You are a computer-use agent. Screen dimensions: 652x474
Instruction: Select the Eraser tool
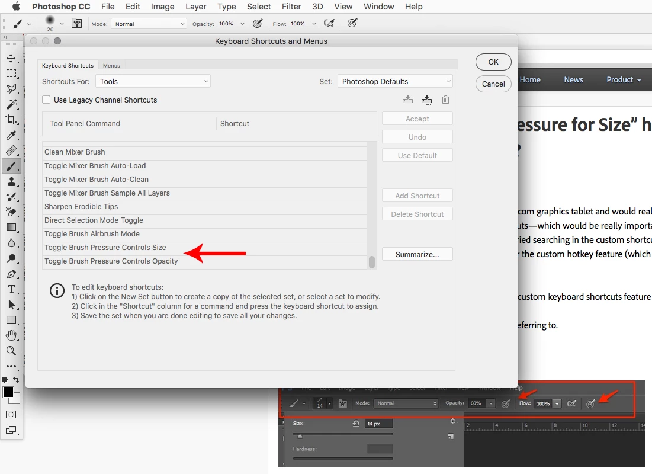tap(11, 212)
